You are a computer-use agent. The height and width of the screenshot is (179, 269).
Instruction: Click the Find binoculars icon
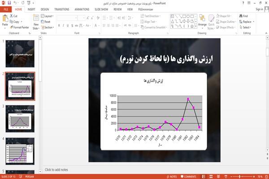click(241, 16)
